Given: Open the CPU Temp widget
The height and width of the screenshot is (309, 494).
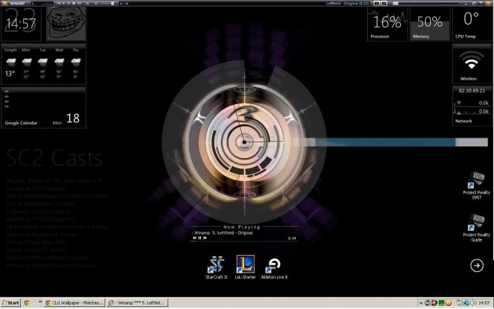Looking at the screenshot, I should click(472, 24).
